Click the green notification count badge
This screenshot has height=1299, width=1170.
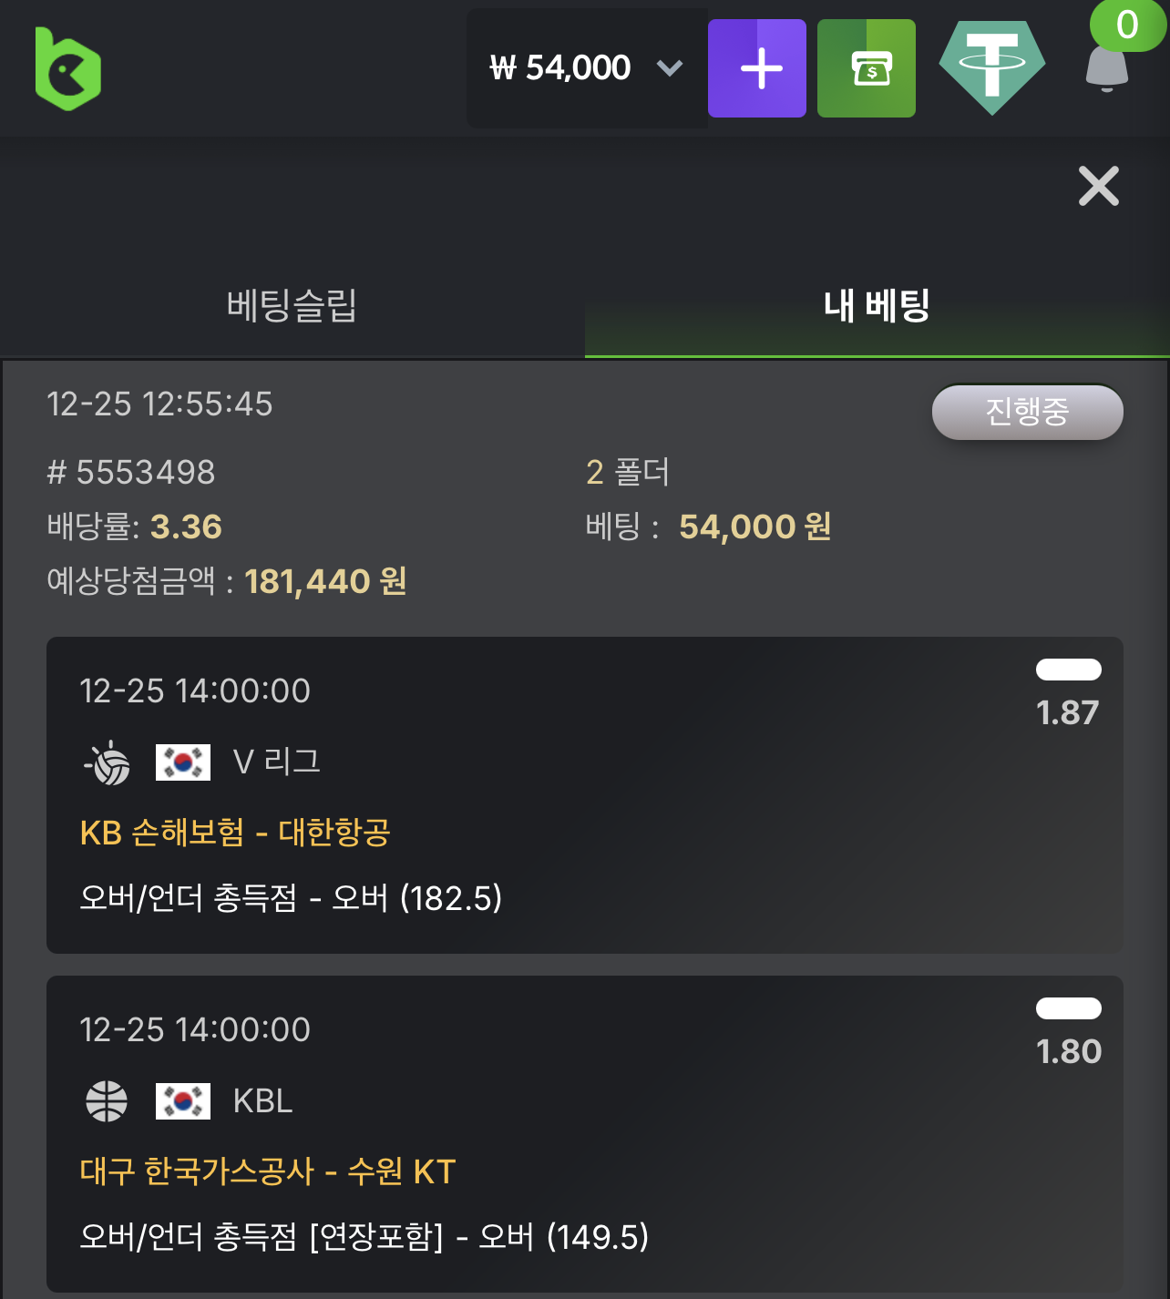coord(1126,25)
